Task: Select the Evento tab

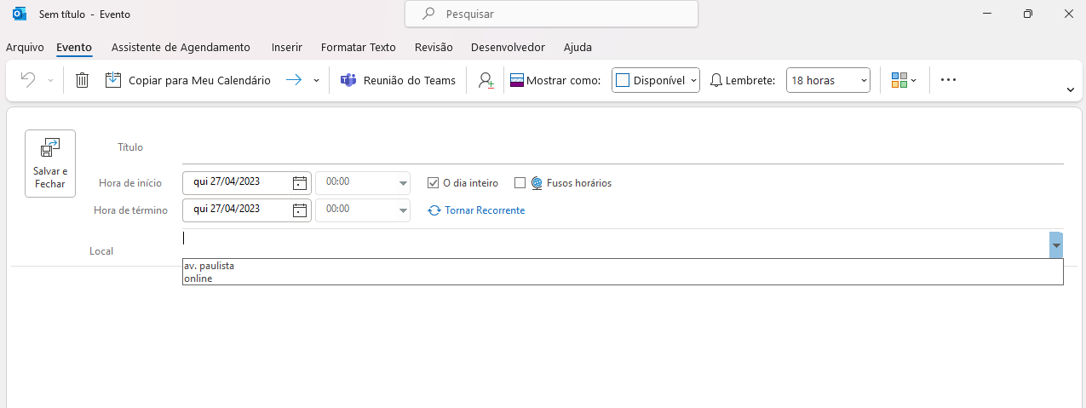Action: click(x=74, y=48)
